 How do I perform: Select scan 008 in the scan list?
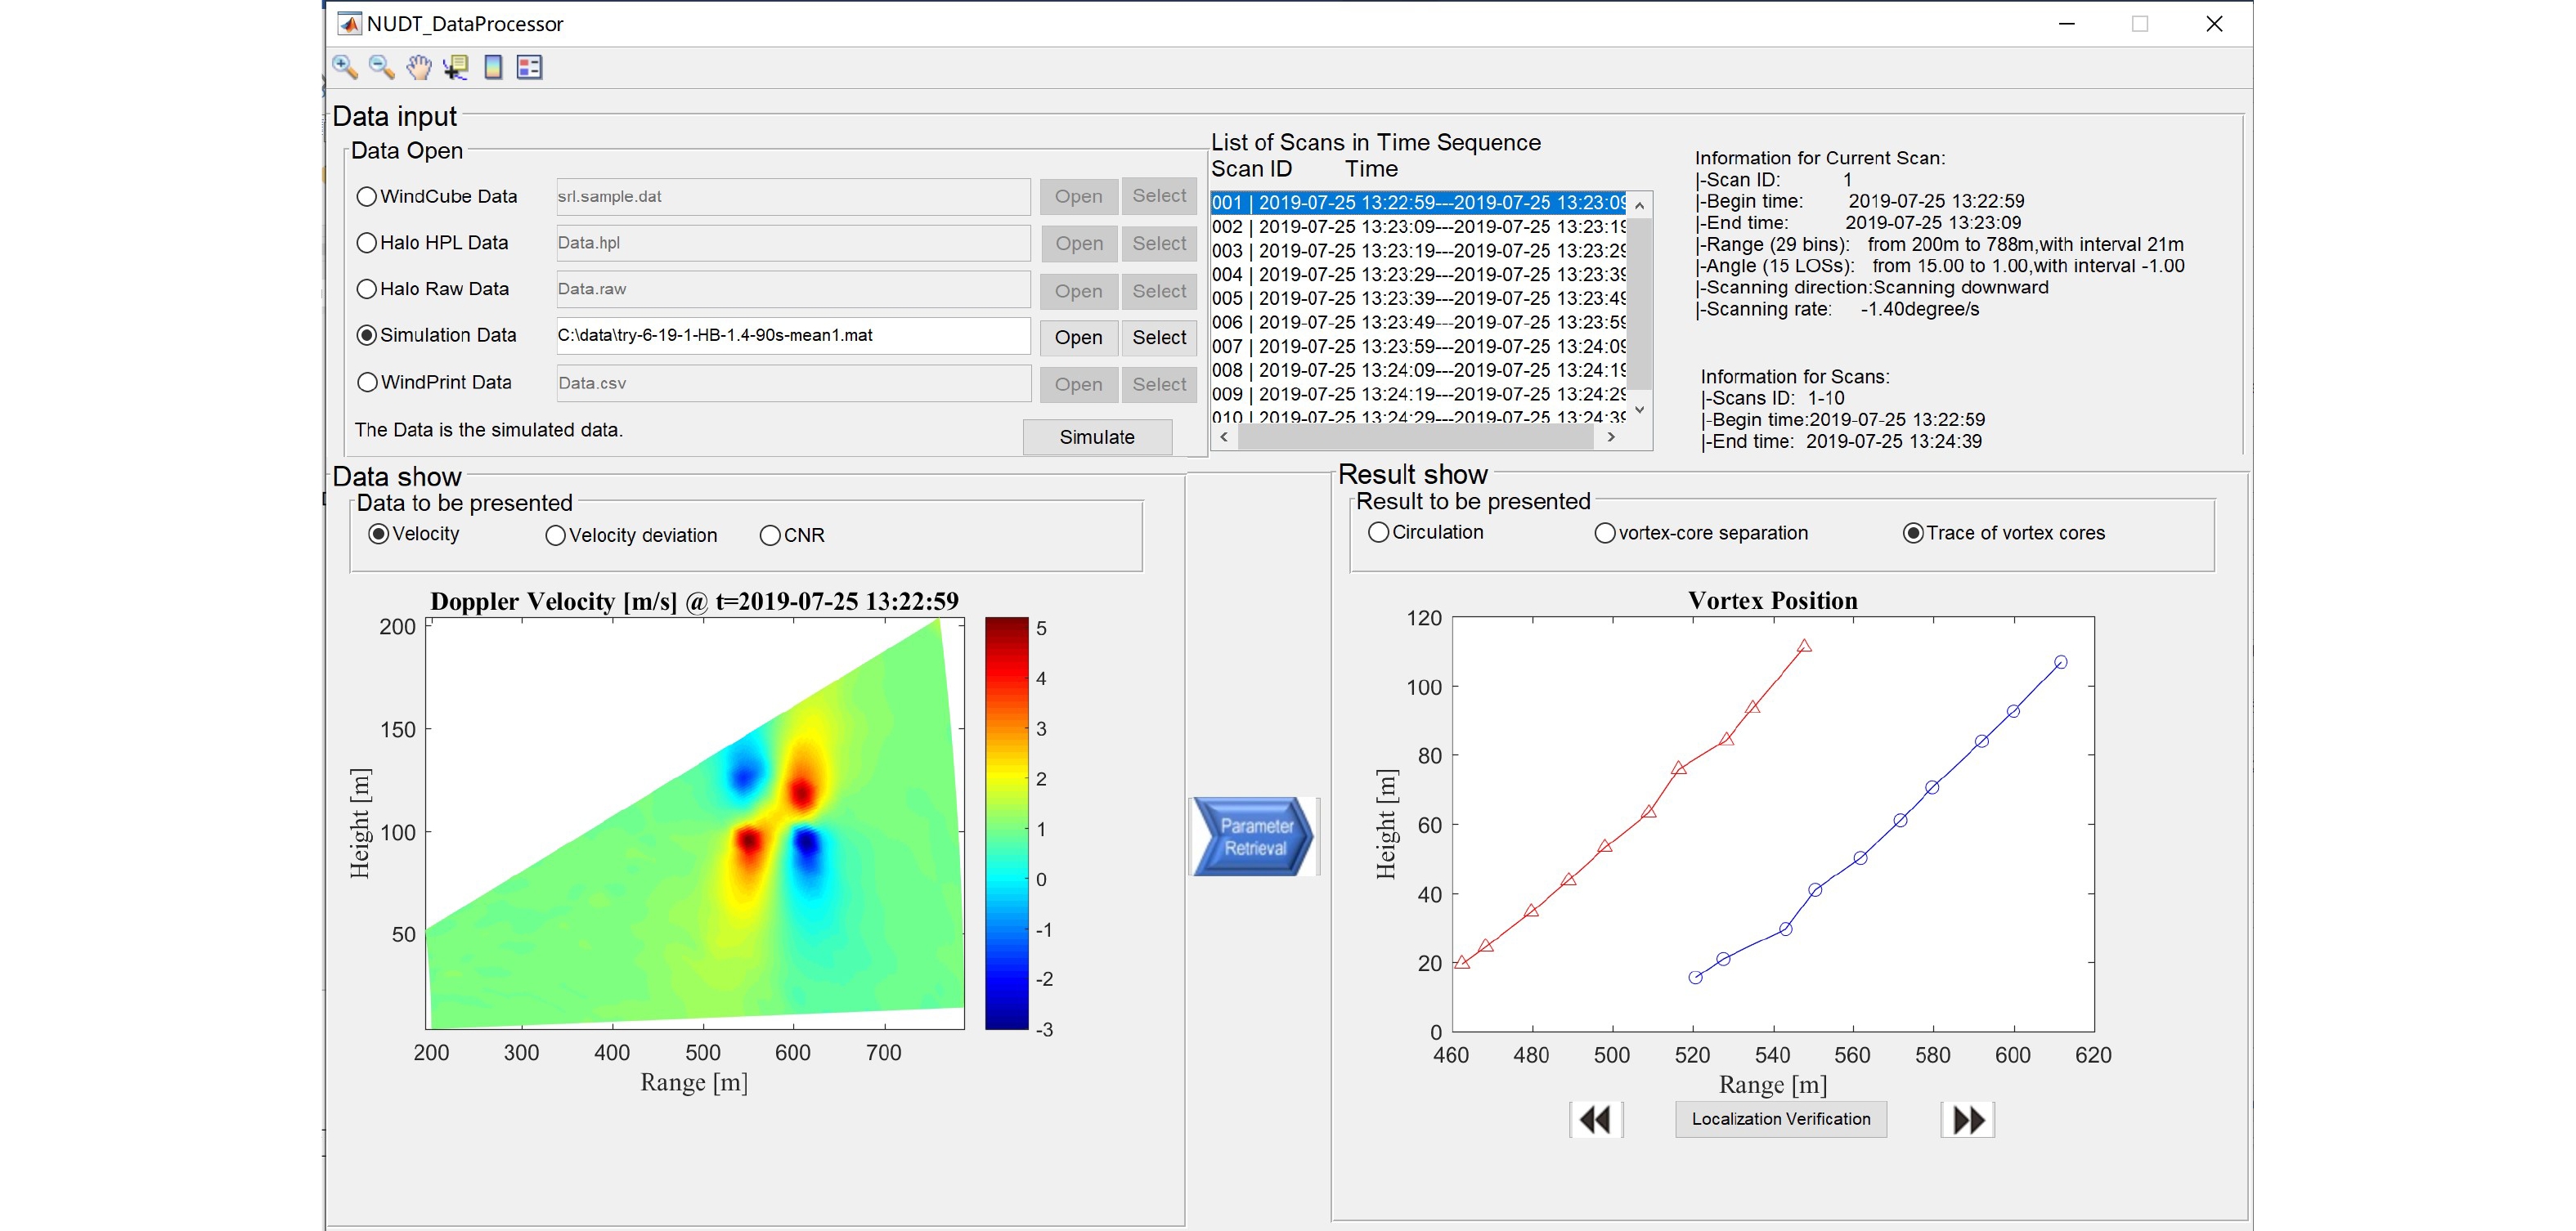(x=1418, y=369)
